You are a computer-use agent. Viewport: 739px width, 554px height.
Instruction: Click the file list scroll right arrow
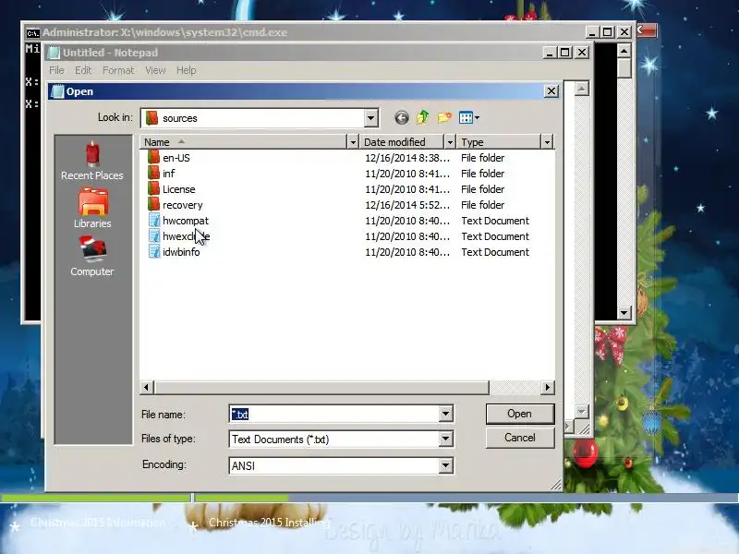tap(547, 387)
